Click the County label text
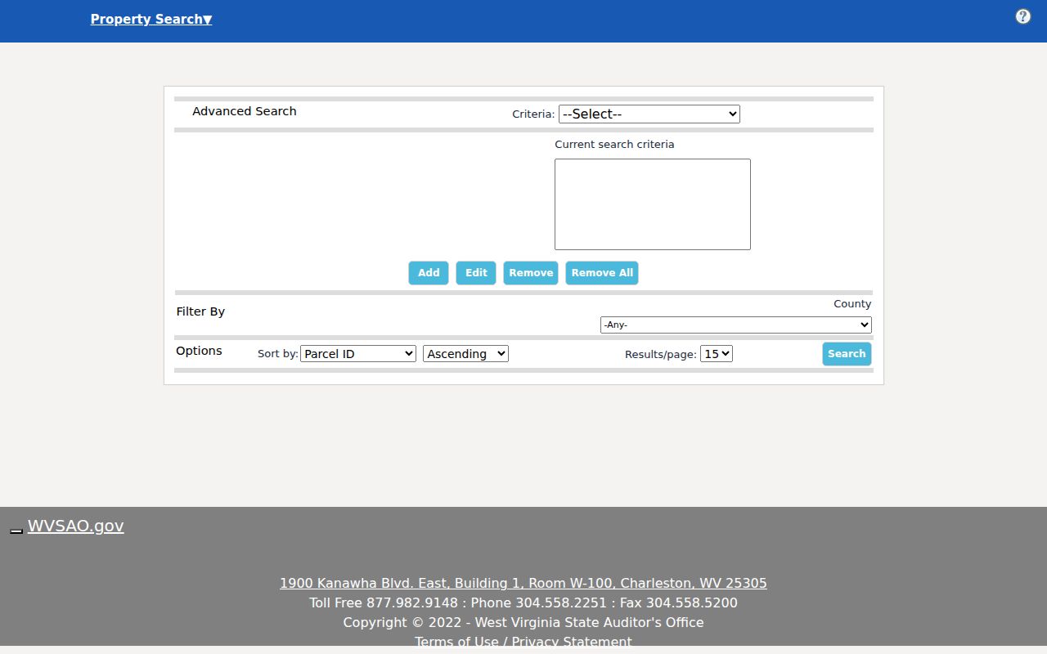The height and width of the screenshot is (654, 1047). click(x=852, y=303)
